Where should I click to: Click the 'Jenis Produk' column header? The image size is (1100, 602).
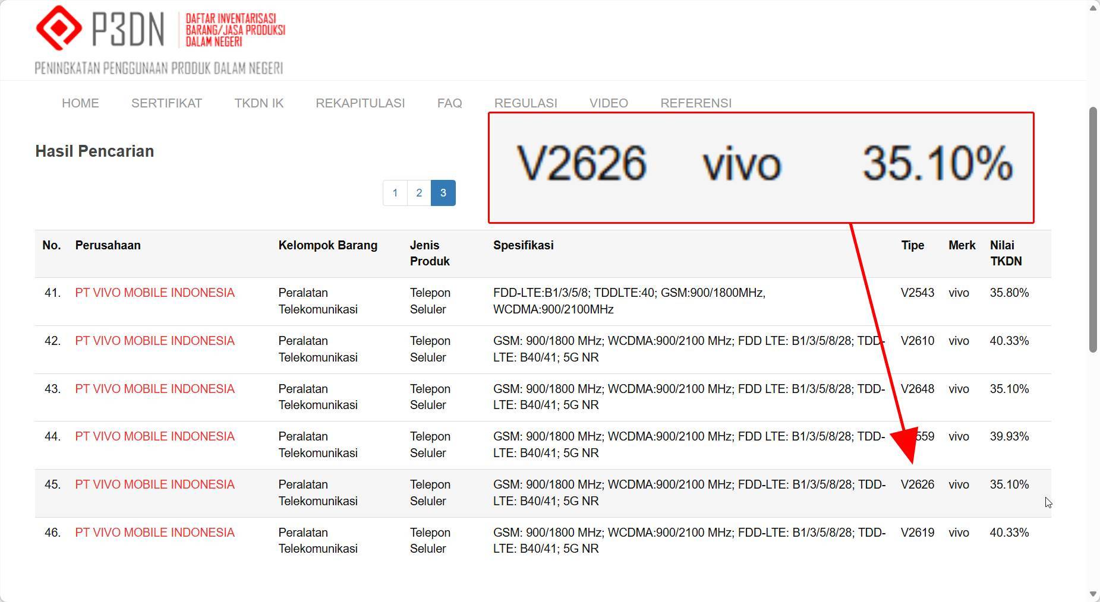(429, 254)
